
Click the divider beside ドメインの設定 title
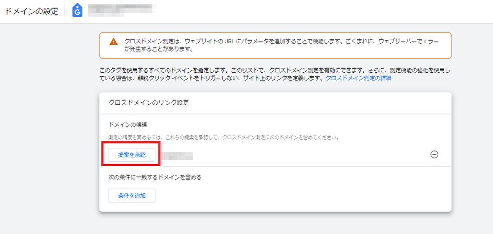[65, 11]
